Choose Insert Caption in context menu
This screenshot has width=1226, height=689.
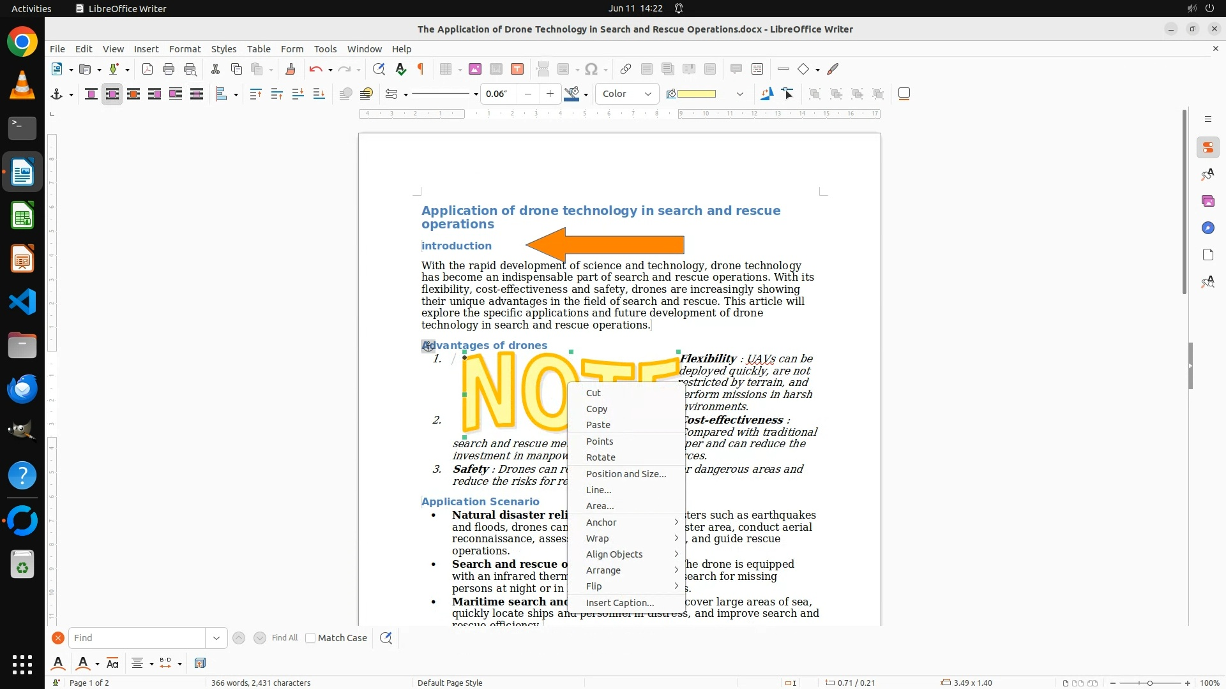(619, 603)
